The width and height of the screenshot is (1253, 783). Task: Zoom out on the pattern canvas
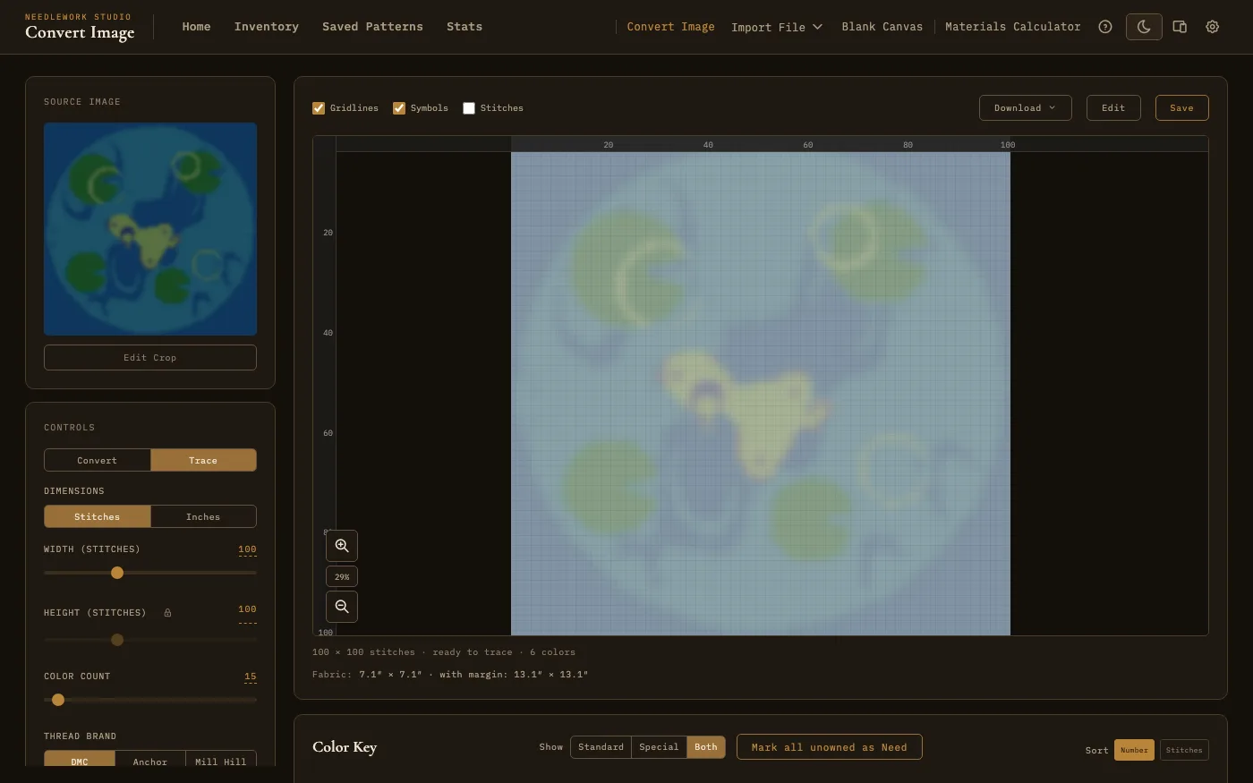click(x=342, y=607)
